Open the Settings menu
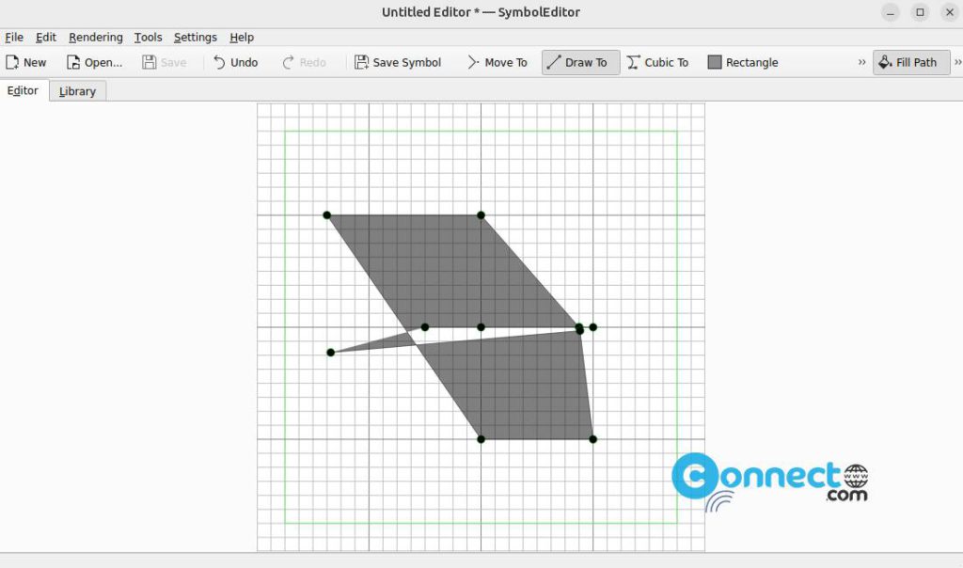Screen dimensions: 963x568 tap(195, 37)
